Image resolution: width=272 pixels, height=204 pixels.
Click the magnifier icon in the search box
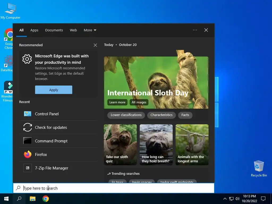18,188
